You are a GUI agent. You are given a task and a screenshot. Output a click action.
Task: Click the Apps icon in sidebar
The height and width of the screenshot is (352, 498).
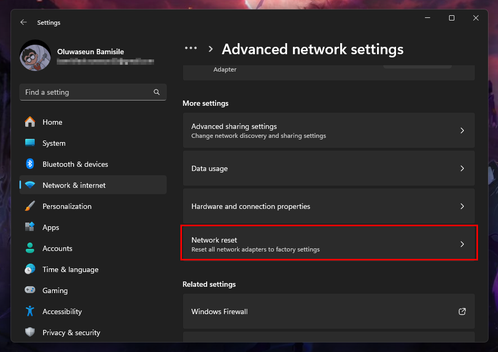click(30, 227)
